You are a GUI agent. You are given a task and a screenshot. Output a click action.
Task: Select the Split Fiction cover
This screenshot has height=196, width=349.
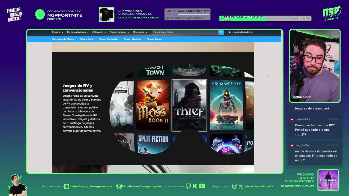click(x=153, y=144)
